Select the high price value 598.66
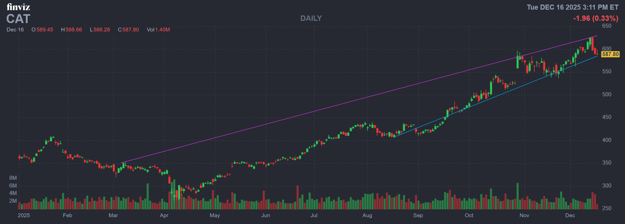The width and height of the screenshot is (625, 224). tap(74, 30)
